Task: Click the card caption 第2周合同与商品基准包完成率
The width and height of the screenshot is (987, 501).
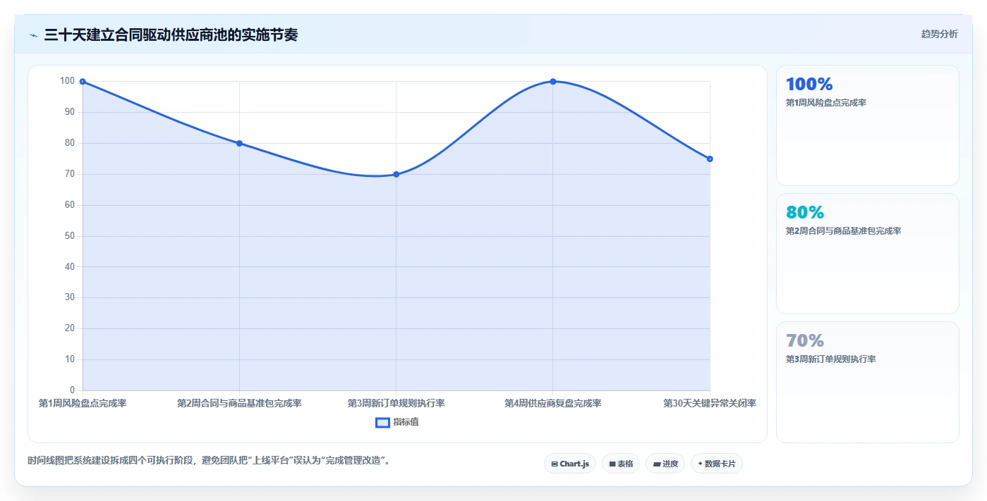Action: coord(844,231)
